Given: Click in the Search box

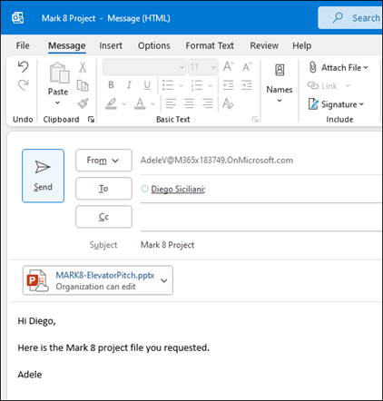Looking at the screenshot, I should coord(350,18).
